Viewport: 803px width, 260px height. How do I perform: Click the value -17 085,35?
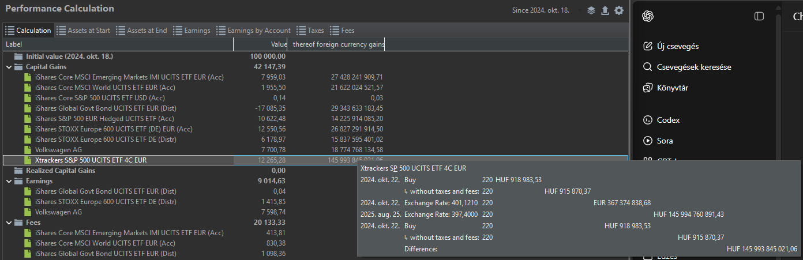pos(271,108)
